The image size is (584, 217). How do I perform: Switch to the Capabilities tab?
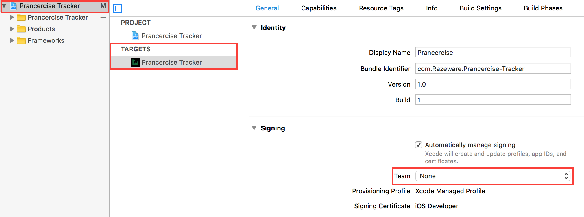pos(319,8)
